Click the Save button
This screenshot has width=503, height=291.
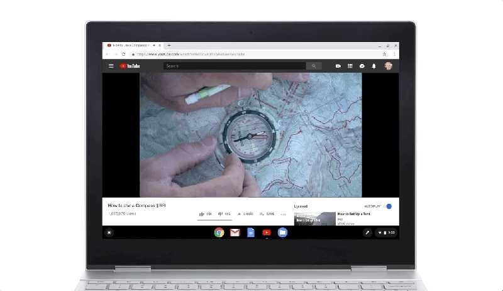tap(267, 214)
